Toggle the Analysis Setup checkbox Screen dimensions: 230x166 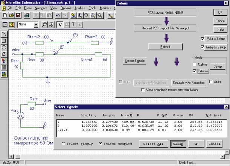pyautogui.click(x=202, y=47)
